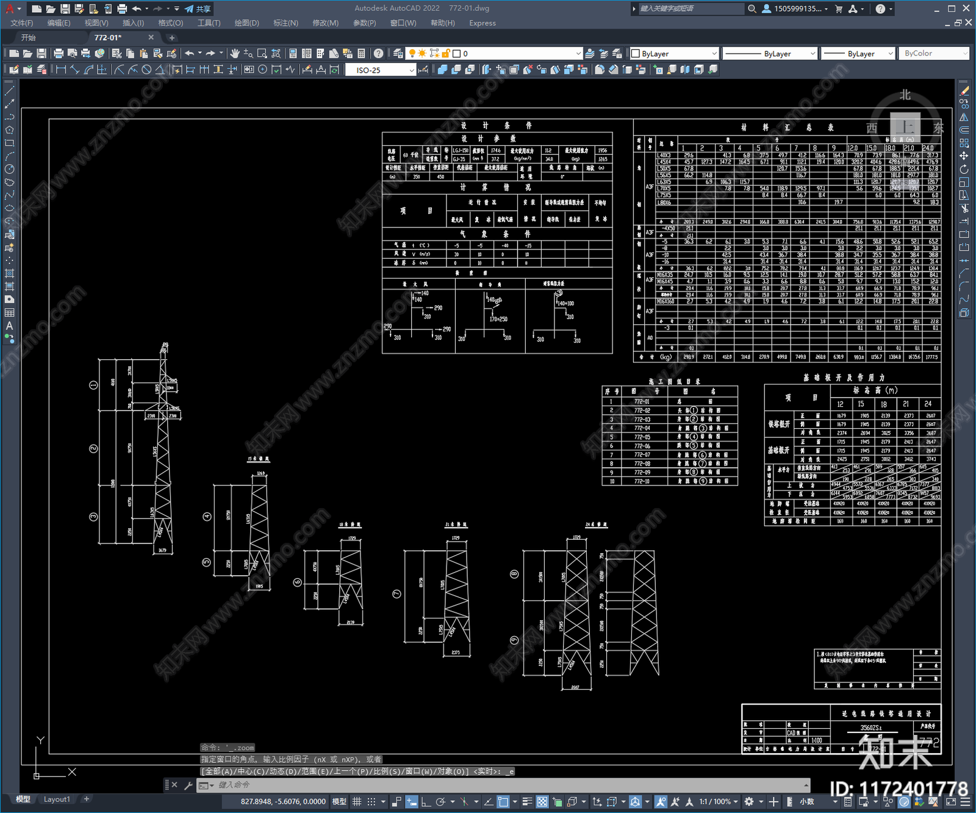
Task: Select Arc Length dimension tool
Action: [x=89, y=70]
